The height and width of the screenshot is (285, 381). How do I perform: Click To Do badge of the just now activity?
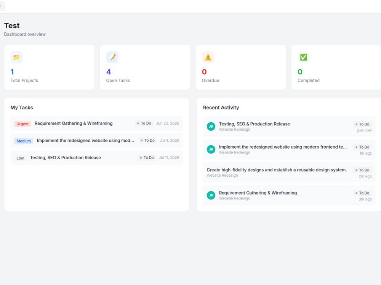362,124
